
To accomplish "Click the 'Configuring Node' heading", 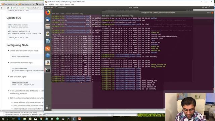I will (x=17, y=45).
